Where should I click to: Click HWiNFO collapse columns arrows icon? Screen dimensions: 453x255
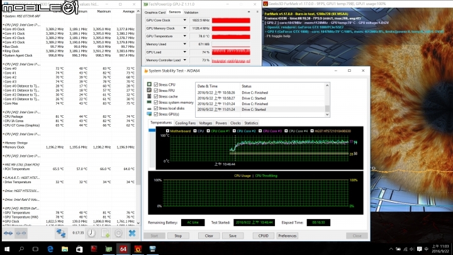coord(21,233)
